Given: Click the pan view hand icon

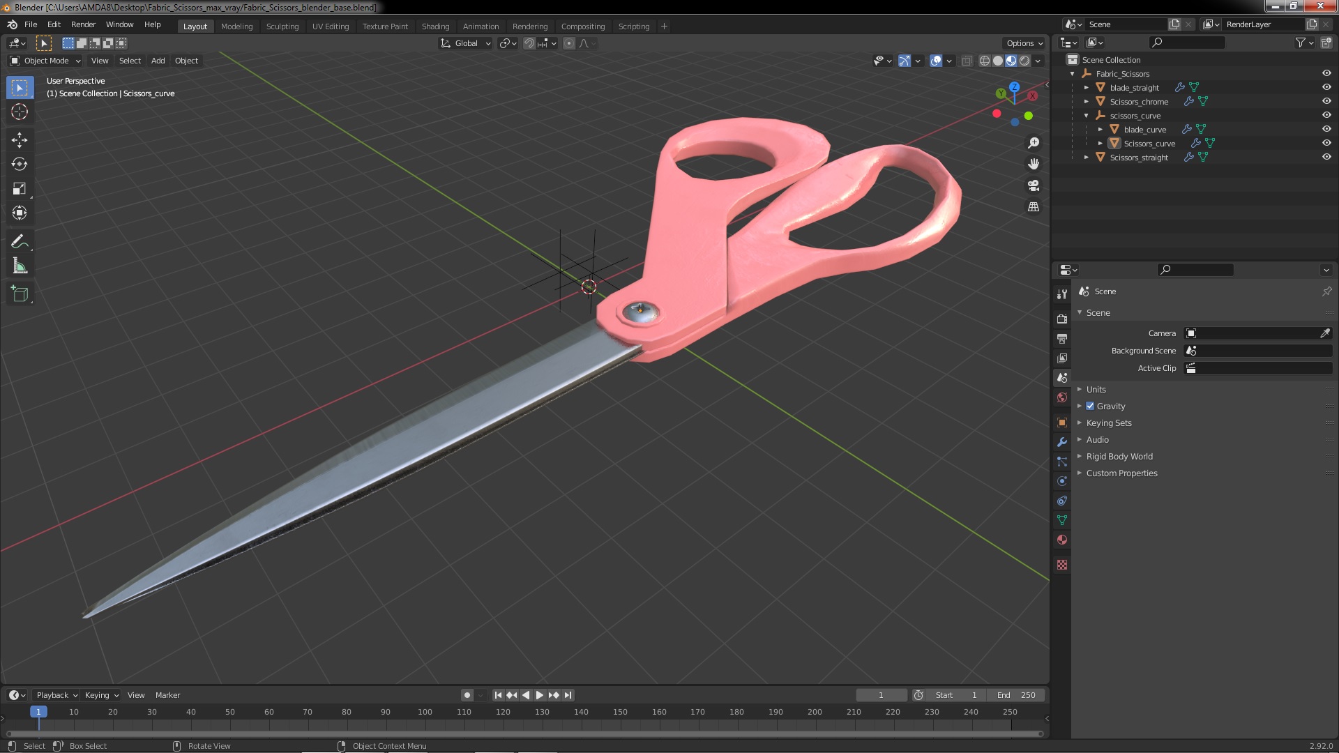Looking at the screenshot, I should [x=1034, y=164].
